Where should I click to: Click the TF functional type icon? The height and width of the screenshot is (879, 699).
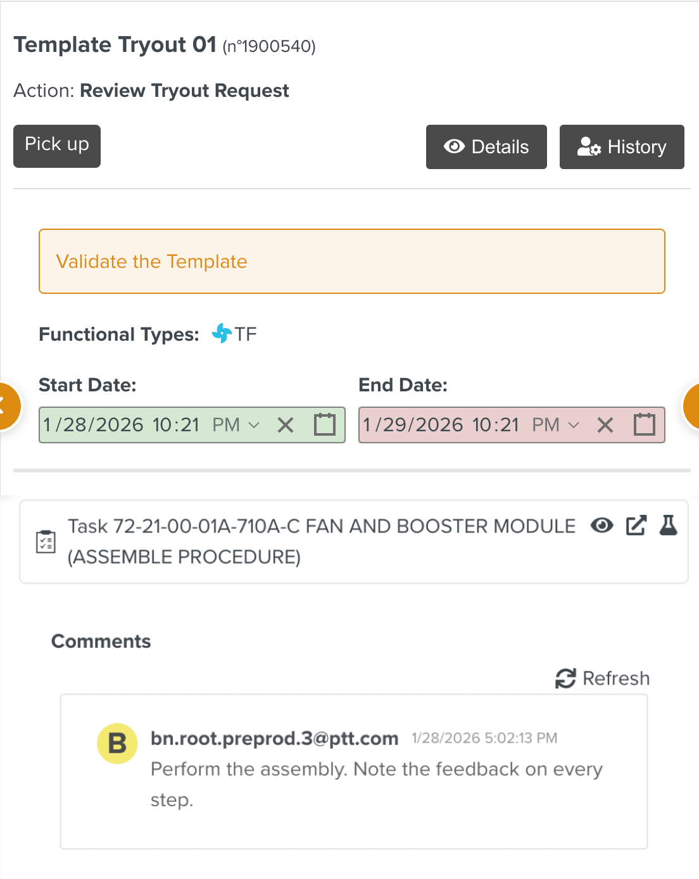[x=222, y=333]
